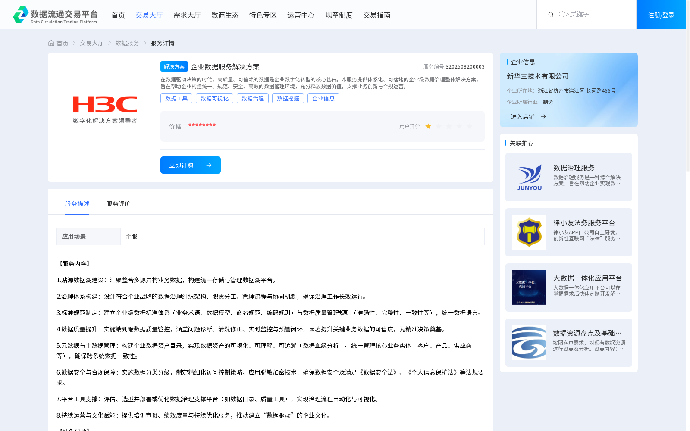Open the 大数据一体化应用平台 recommendation title
The width and height of the screenshot is (690, 431).
(x=588, y=278)
